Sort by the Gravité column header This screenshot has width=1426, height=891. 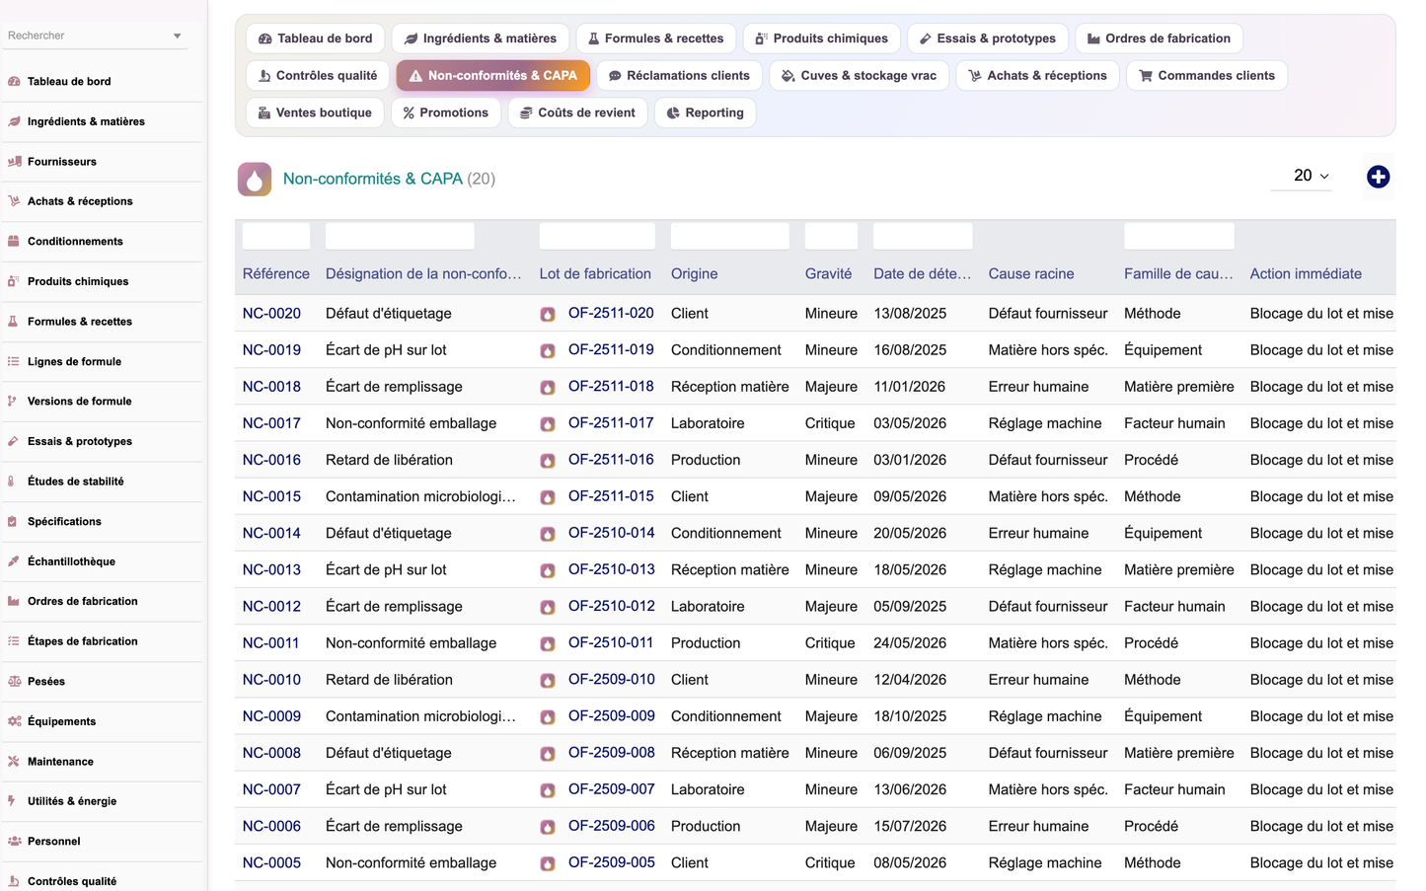coord(828,274)
